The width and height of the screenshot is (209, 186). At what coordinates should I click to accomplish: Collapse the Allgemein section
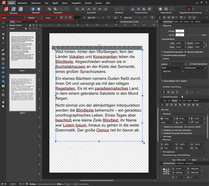pyautogui.click(x=161, y=26)
